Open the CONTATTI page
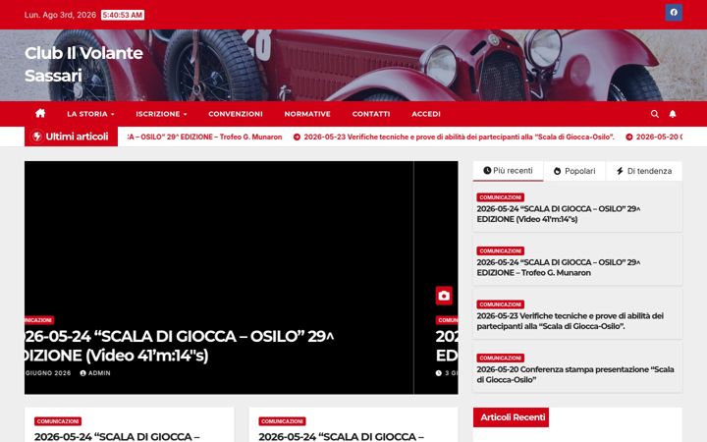The height and width of the screenshot is (442, 707). (x=370, y=114)
